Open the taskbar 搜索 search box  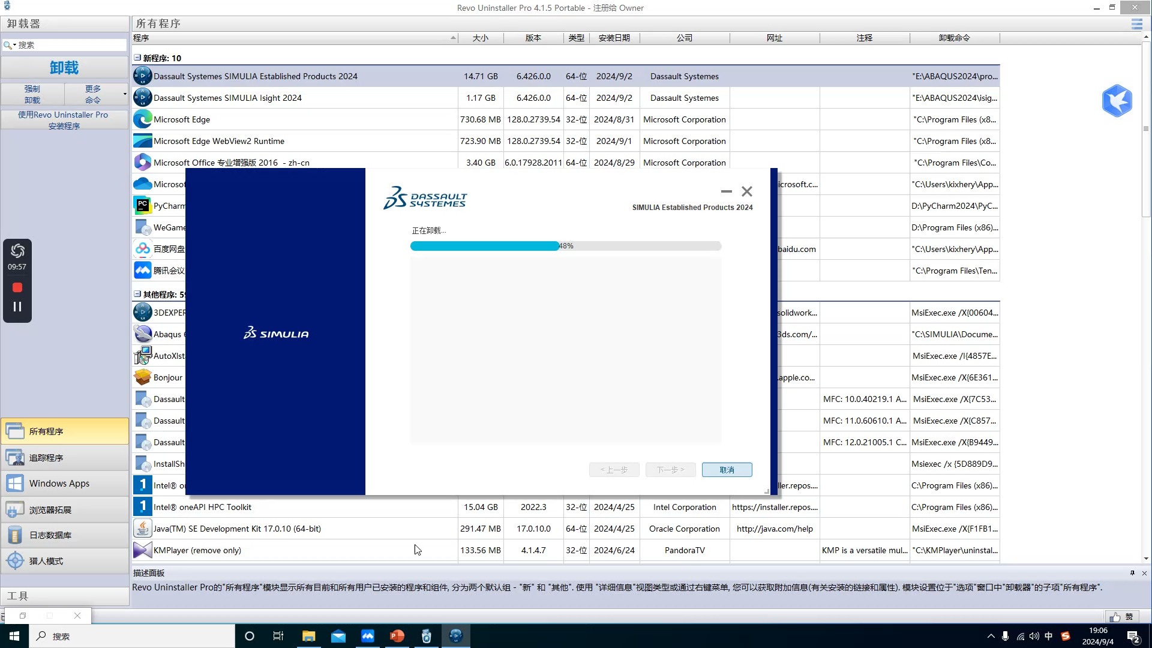point(132,636)
